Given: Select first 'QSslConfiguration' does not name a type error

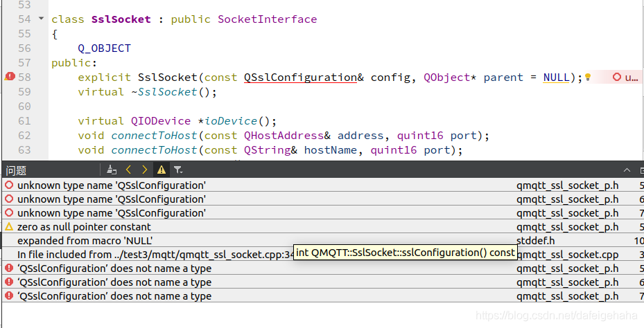Looking at the screenshot, I should 114,268.
